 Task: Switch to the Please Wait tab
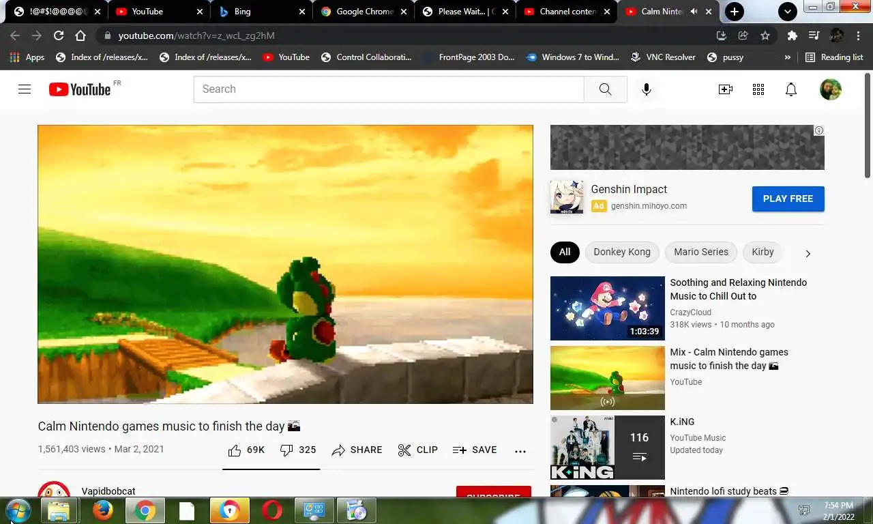464,12
